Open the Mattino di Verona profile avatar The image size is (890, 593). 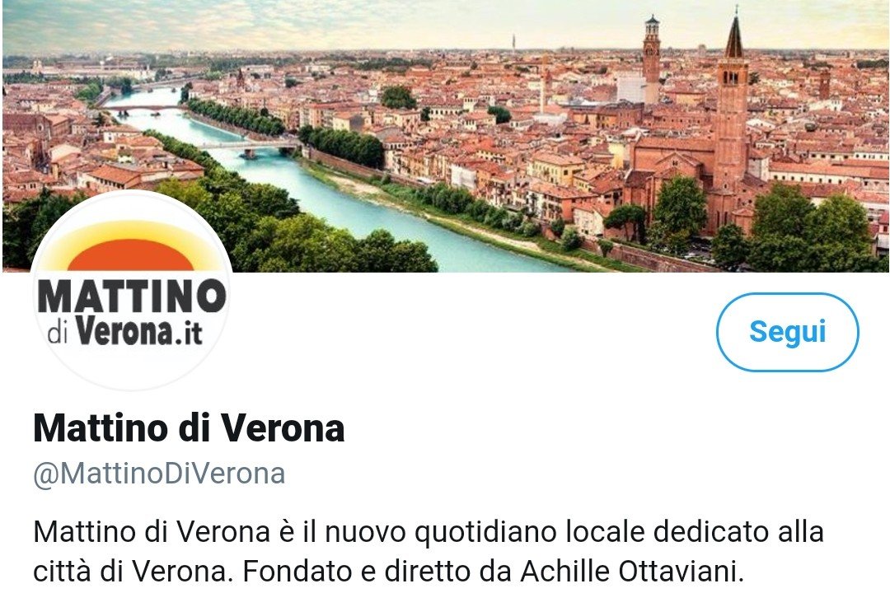[x=131, y=291]
